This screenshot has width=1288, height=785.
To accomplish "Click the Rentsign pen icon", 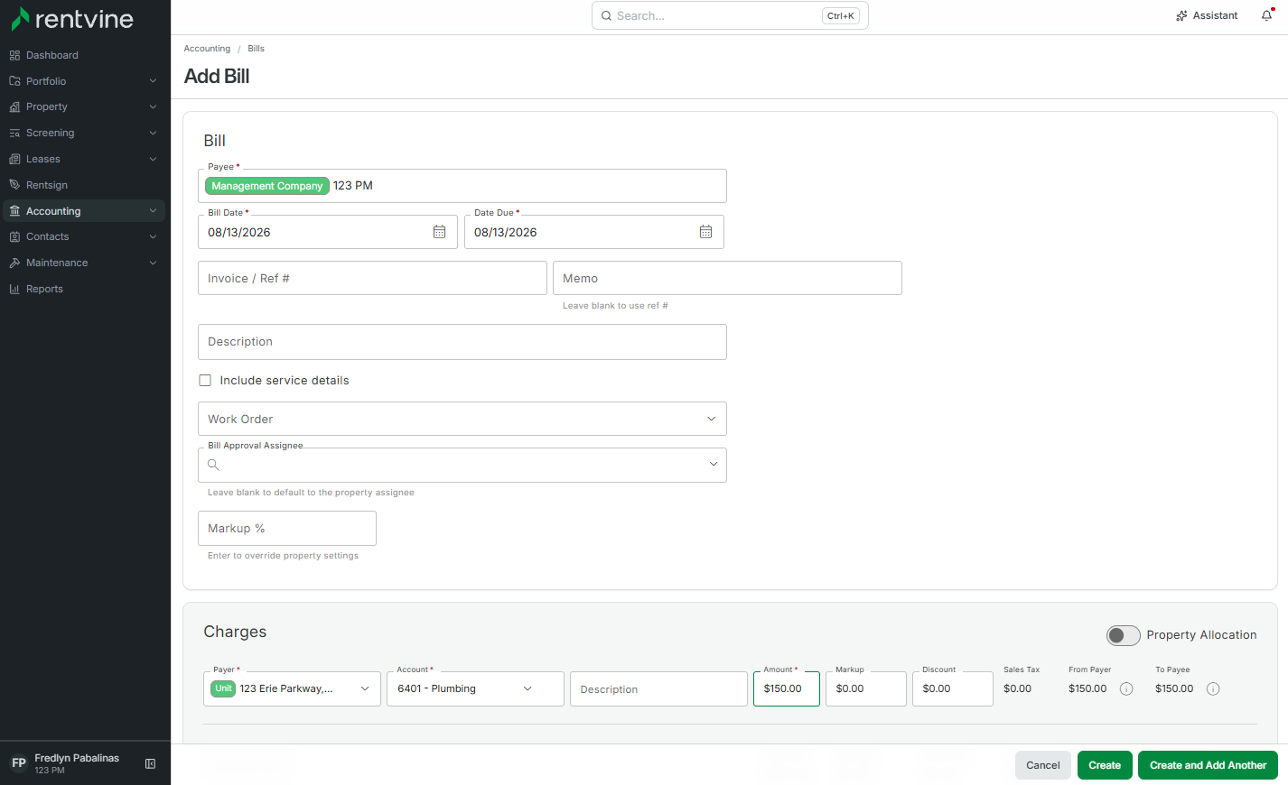I will (x=14, y=185).
